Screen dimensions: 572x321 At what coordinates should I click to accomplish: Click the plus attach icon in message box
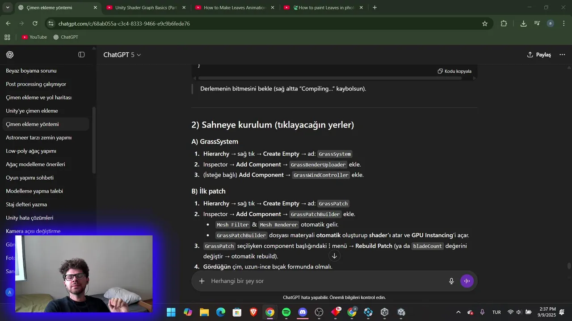pyautogui.click(x=202, y=281)
